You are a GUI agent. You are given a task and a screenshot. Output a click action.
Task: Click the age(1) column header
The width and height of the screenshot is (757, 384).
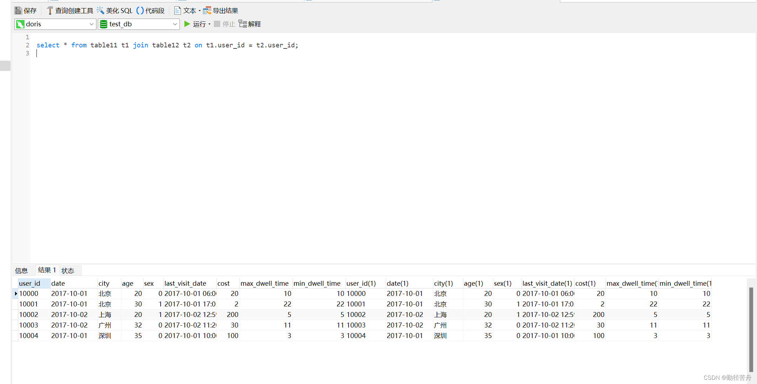pyautogui.click(x=478, y=283)
